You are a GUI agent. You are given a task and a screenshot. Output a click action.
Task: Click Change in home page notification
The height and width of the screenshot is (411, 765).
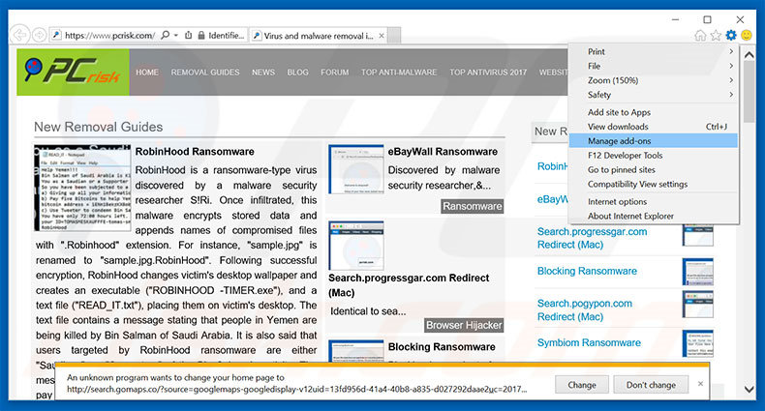582,385
